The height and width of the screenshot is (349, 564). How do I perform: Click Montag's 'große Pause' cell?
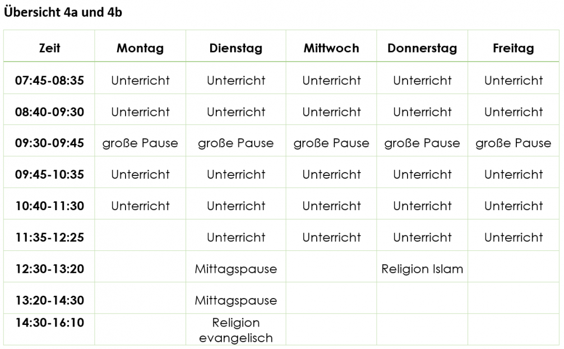140,143
